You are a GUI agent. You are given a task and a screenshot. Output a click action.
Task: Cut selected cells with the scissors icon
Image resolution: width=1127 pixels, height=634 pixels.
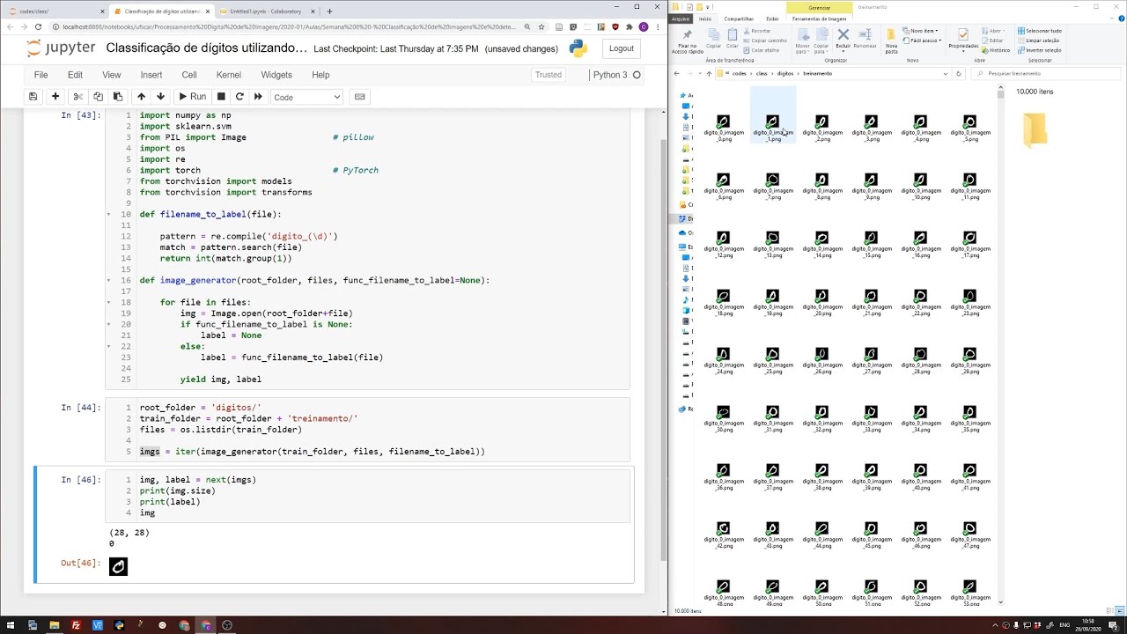(x=77, y=97)
